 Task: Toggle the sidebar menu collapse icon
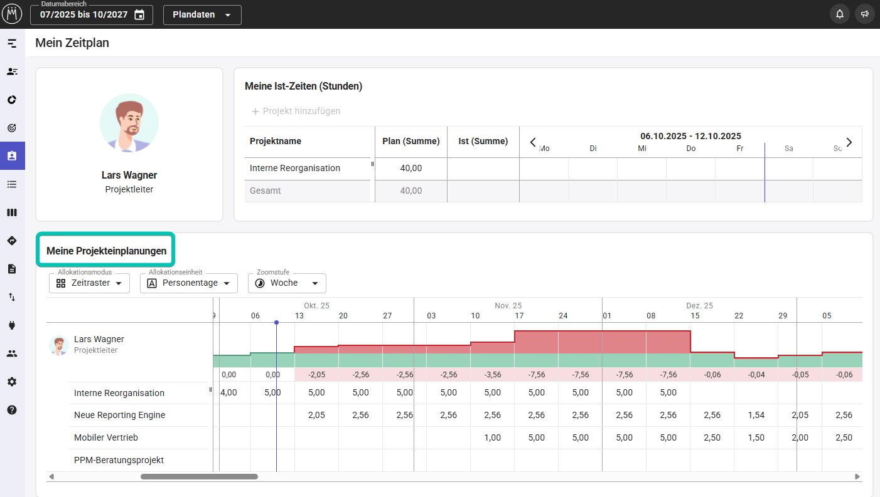pos(12,43)
